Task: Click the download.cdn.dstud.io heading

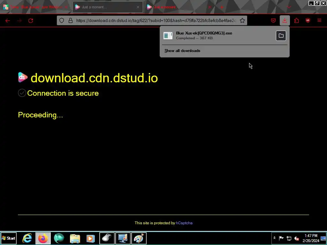Action: click(94, 78)
